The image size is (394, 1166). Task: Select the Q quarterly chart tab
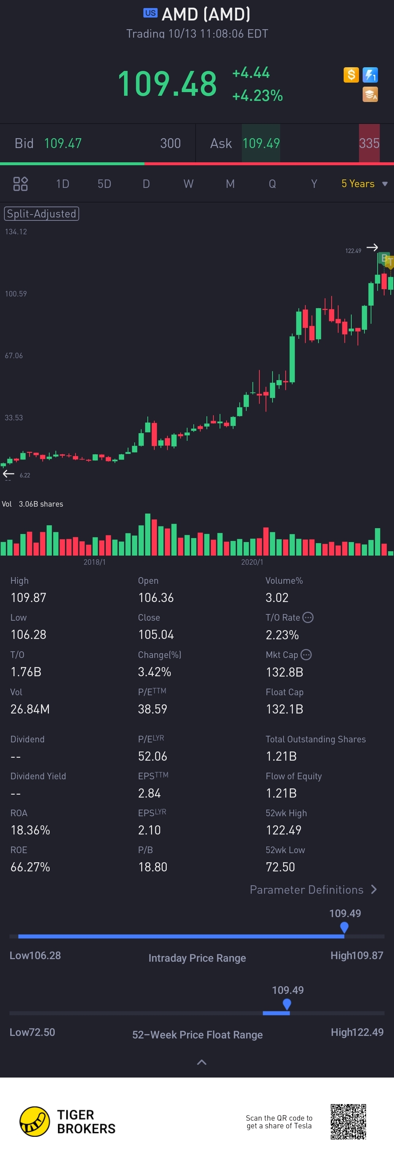pos(272,184)
